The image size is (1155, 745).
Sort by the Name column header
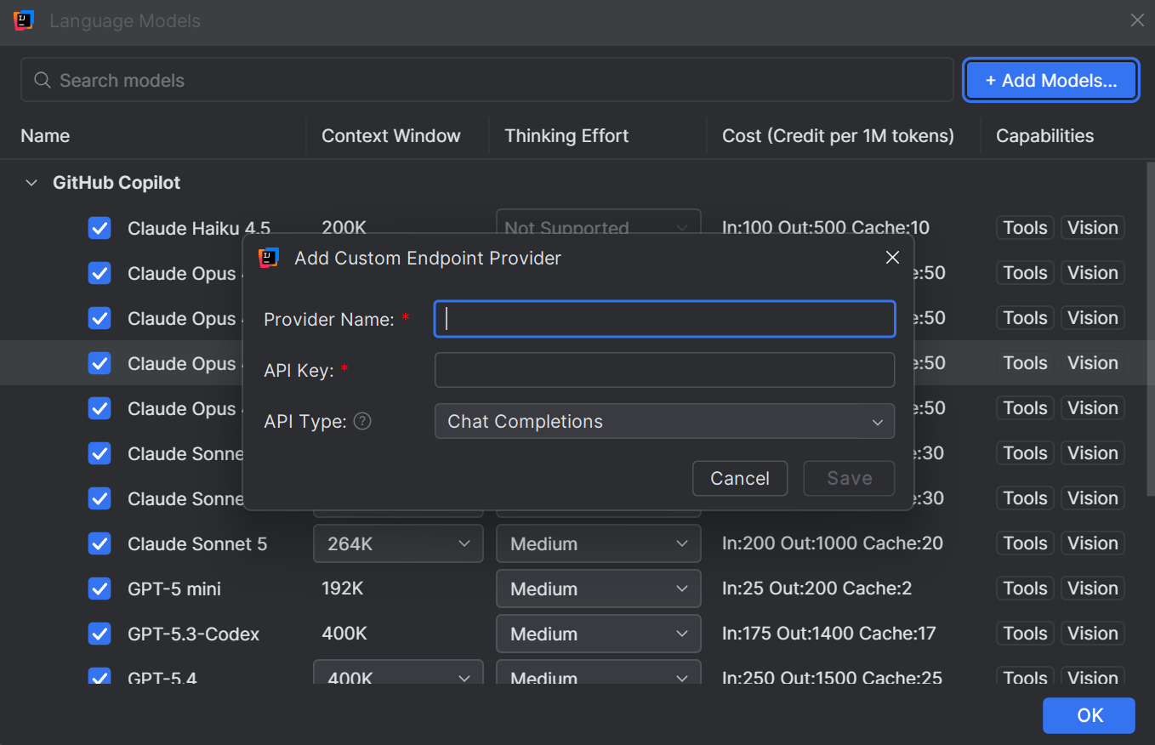coord(45,136)
